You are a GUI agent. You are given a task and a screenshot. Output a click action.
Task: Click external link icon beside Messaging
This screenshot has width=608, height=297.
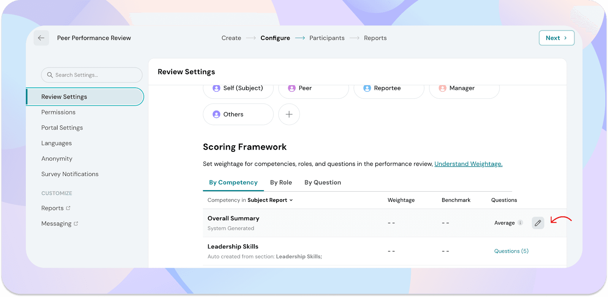(76, 224)
